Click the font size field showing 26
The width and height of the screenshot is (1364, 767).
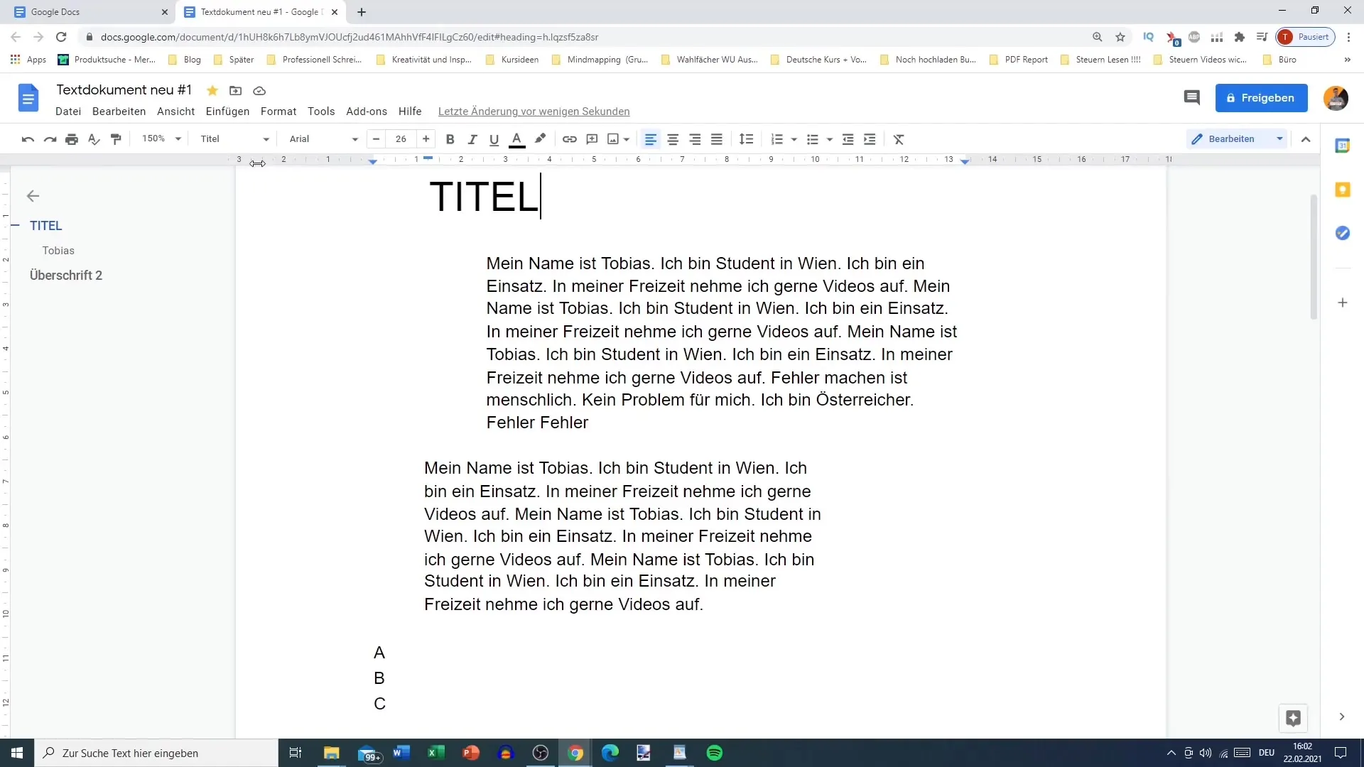point(401,139)
